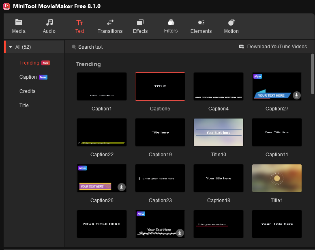Select the Caption19 thumbnail
Image resolution: width=315 pixels, height=250 pixels.
pyautogui.click(x=160, y=132)
